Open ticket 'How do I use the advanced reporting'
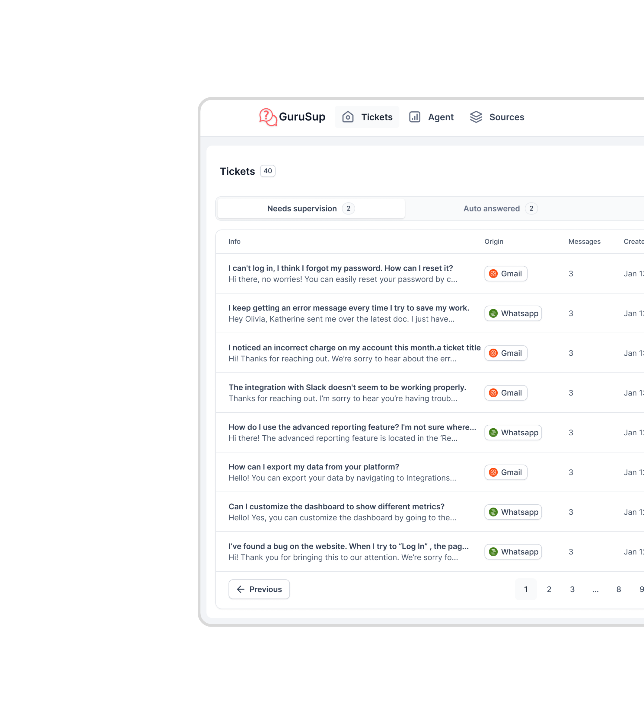 pyautogui.click(x=352, y=427)
